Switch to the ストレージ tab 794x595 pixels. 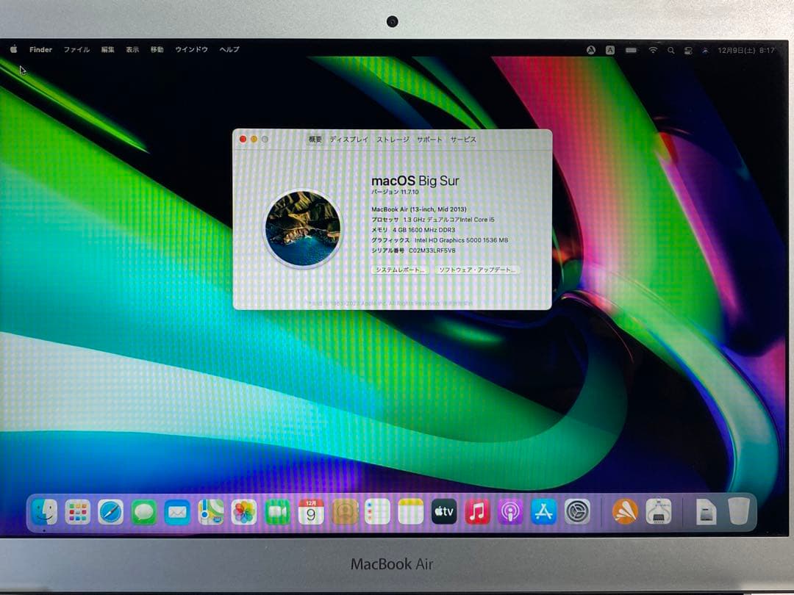click(392, 138)
